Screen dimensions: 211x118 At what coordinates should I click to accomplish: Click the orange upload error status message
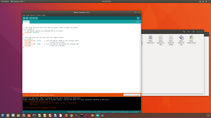(x=39, y=95)
